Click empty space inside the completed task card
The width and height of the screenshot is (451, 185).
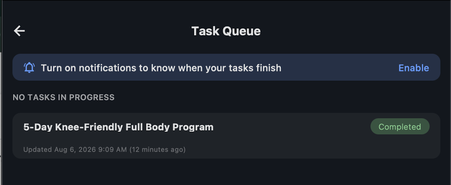(x=287, y=144)
